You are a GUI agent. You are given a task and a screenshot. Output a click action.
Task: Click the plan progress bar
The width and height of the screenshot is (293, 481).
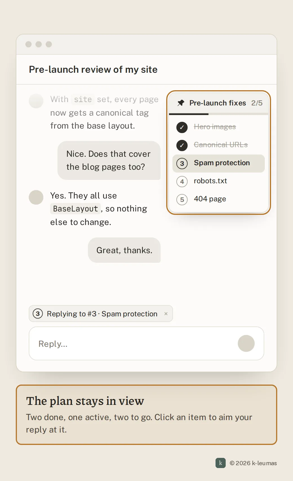coord(219,114)
